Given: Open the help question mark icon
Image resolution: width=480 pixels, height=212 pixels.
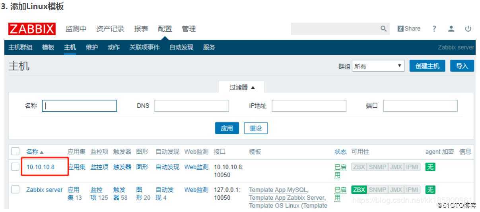Looking at the screenshot, I should (434, 29).
